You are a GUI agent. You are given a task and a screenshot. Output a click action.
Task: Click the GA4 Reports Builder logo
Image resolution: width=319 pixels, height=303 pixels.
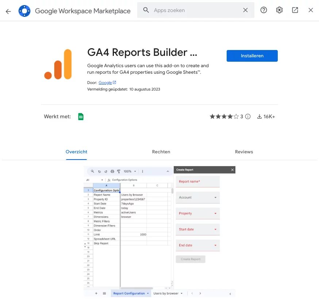(x=58, y=64)
